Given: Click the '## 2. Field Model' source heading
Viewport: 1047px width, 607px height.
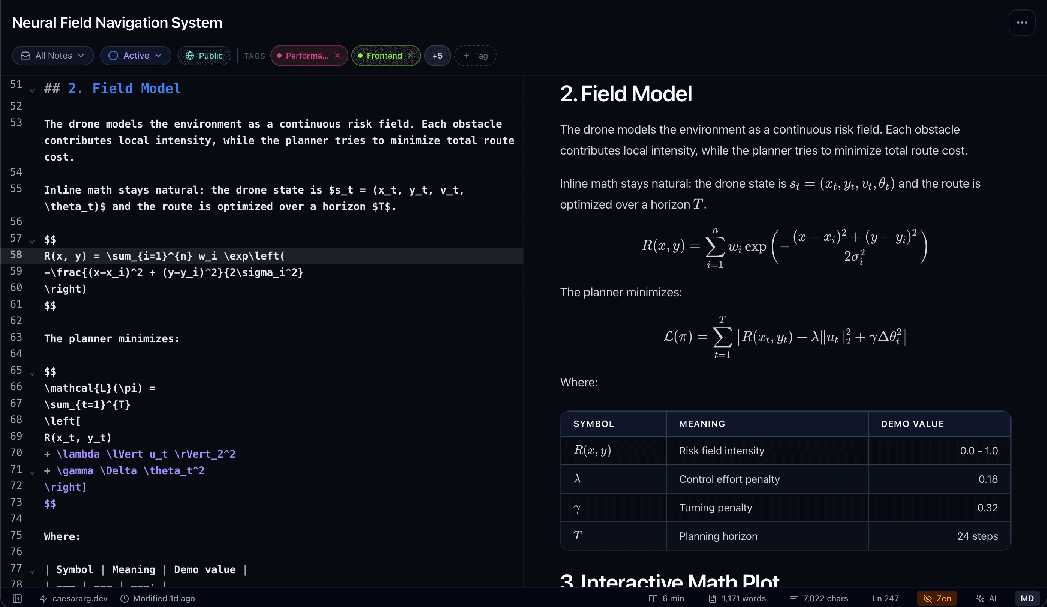Looking at the screenshot, I should click(x=112, y=88).
